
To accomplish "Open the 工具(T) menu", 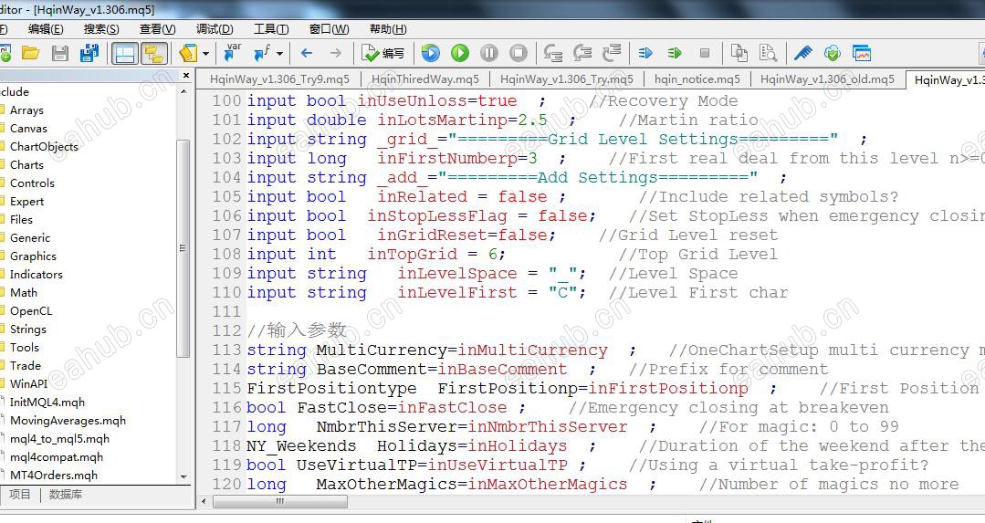I will (271, 29).
